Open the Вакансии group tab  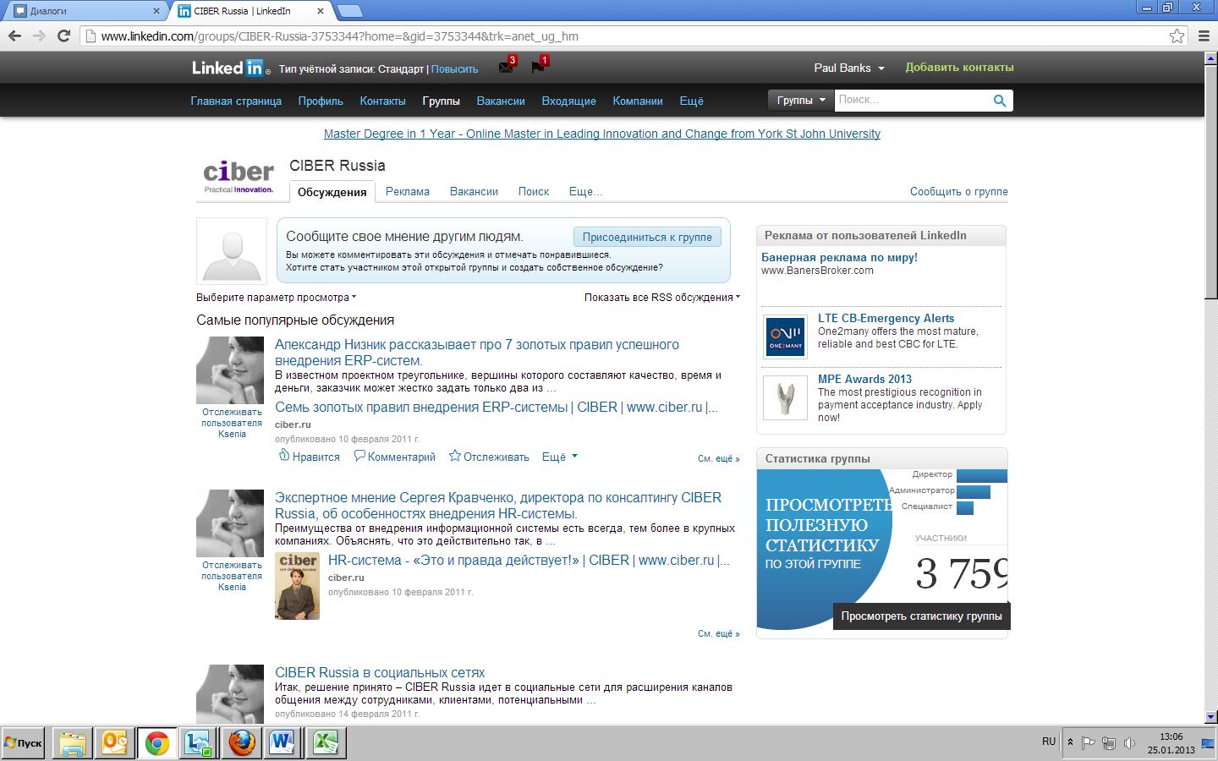tap(474, 191)
